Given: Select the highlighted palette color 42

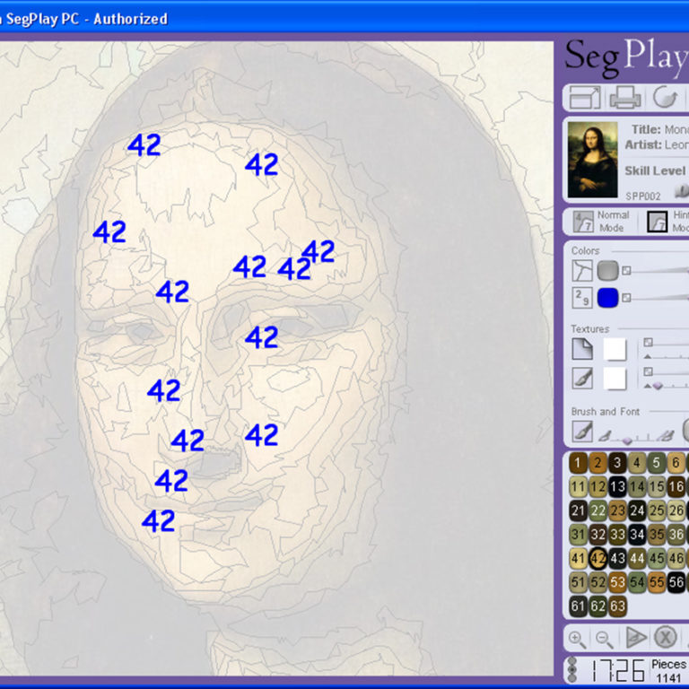Looking at the screenshot, I should [x=597, y=558].
